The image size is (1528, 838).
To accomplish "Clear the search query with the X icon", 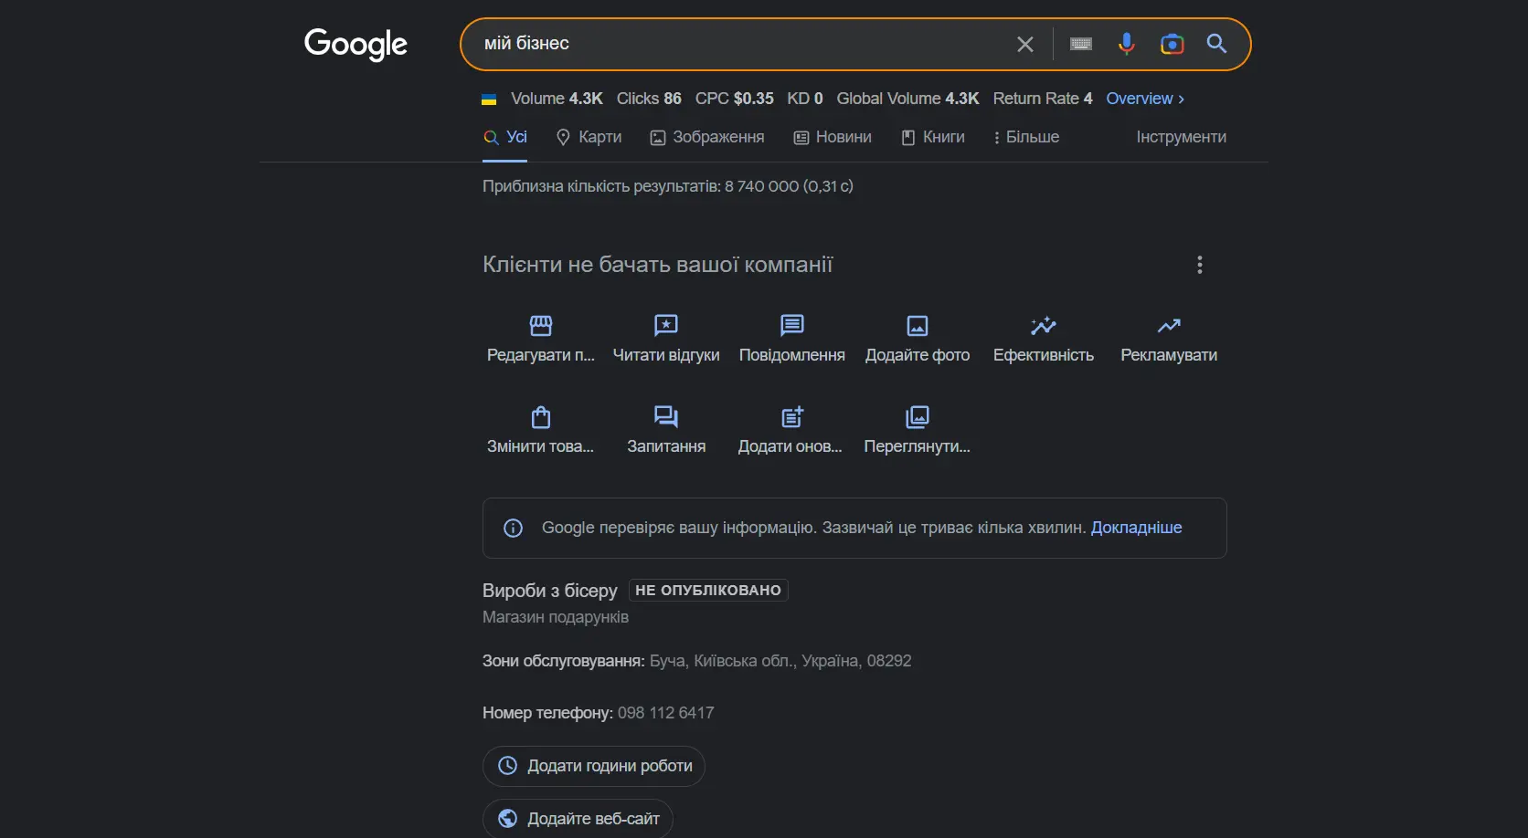I will click(x=1025, y=44).
